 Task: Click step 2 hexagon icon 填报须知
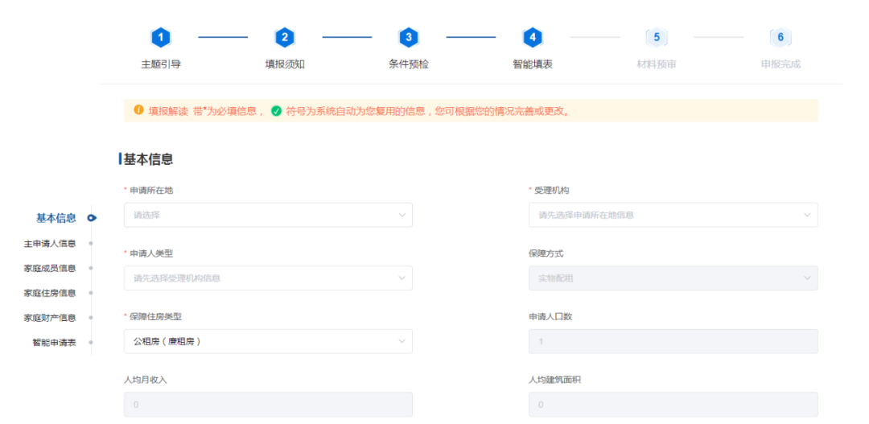pyautogui.click(x=285, y=38)
